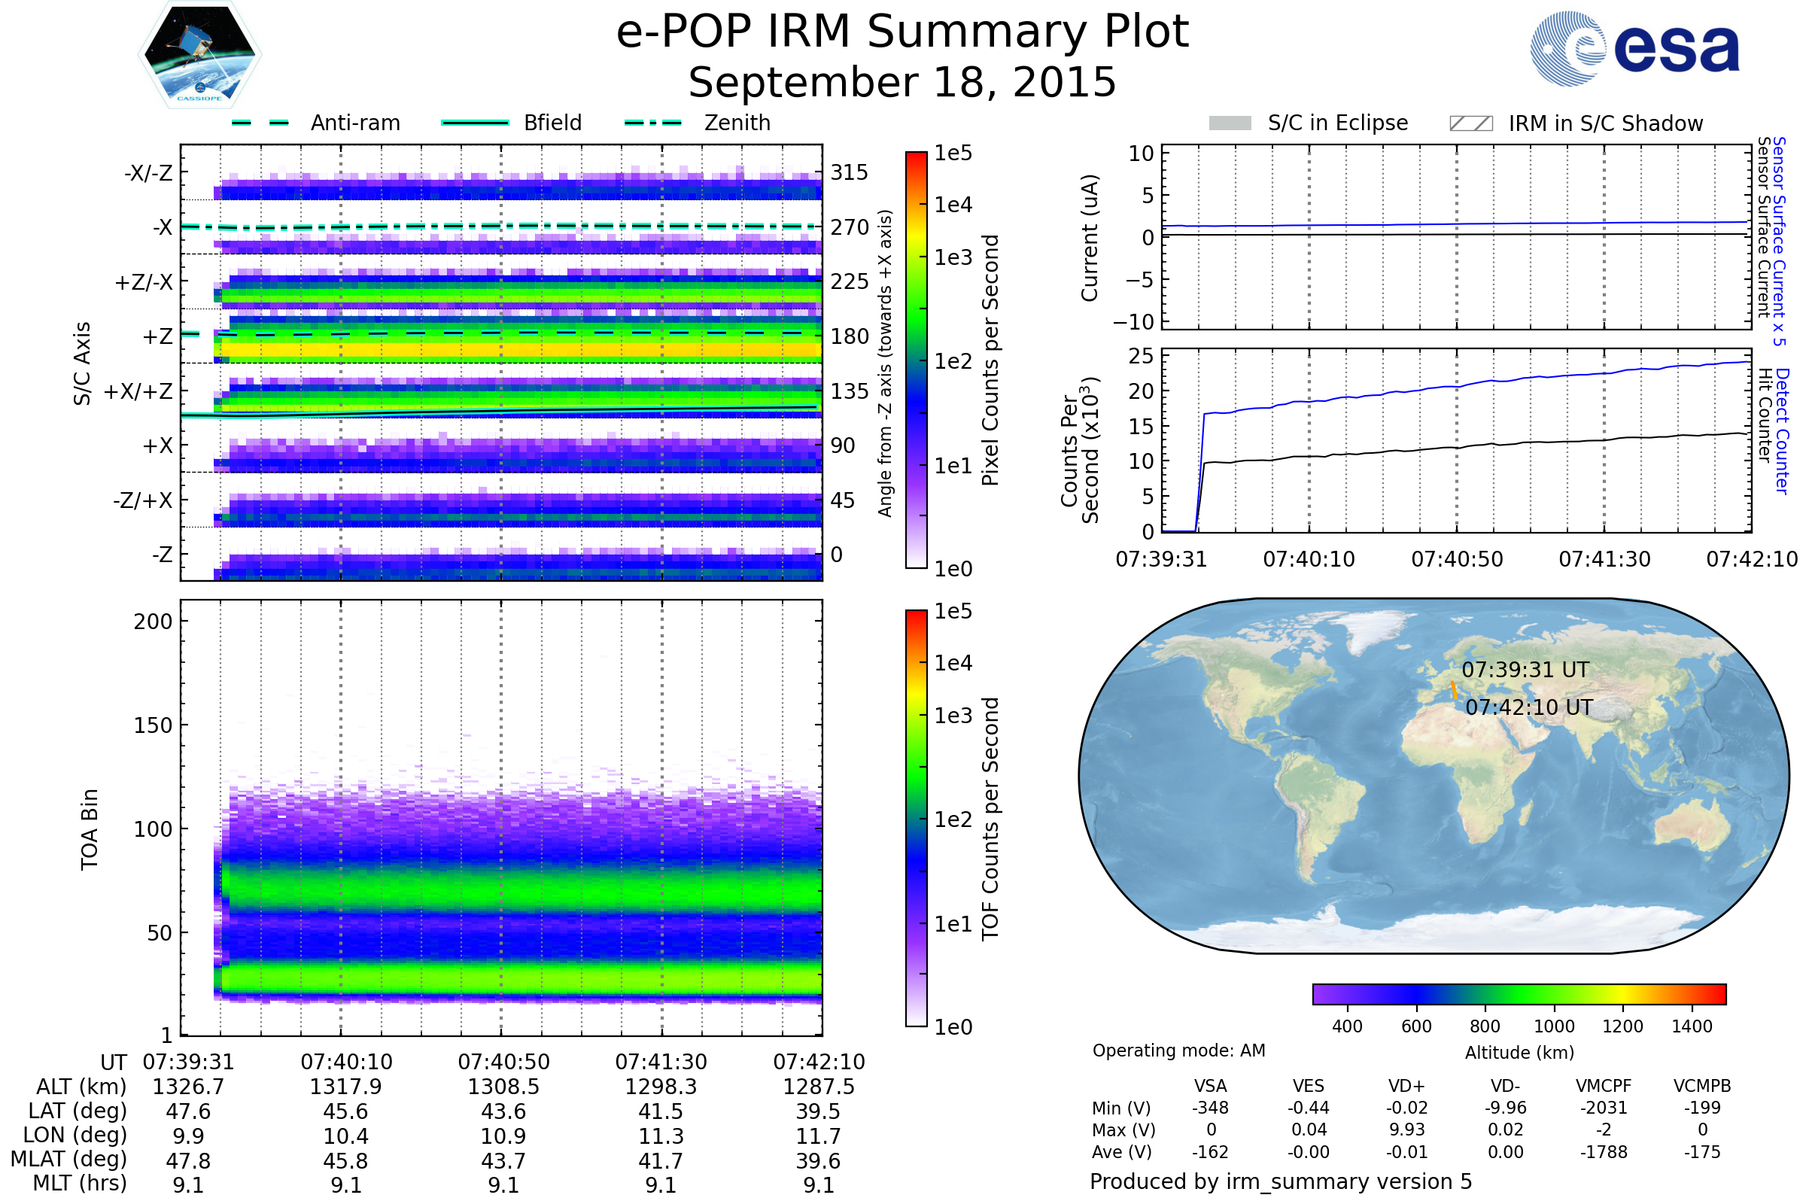Click the VMCPF column header in voltage table
1806x1204 pixels.
[1603, 1086]
